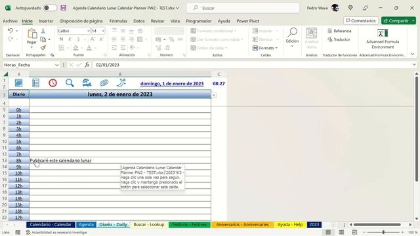The height and width of the screenshot is (236, 420).
Task: Click the vertical scrollbar thumb
Action: [417, 129]
